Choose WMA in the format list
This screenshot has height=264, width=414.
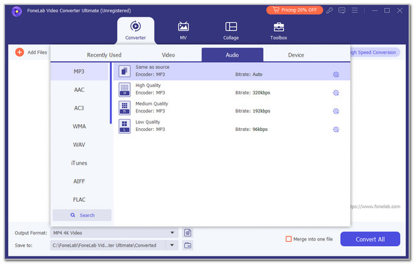tap(79, 126)
